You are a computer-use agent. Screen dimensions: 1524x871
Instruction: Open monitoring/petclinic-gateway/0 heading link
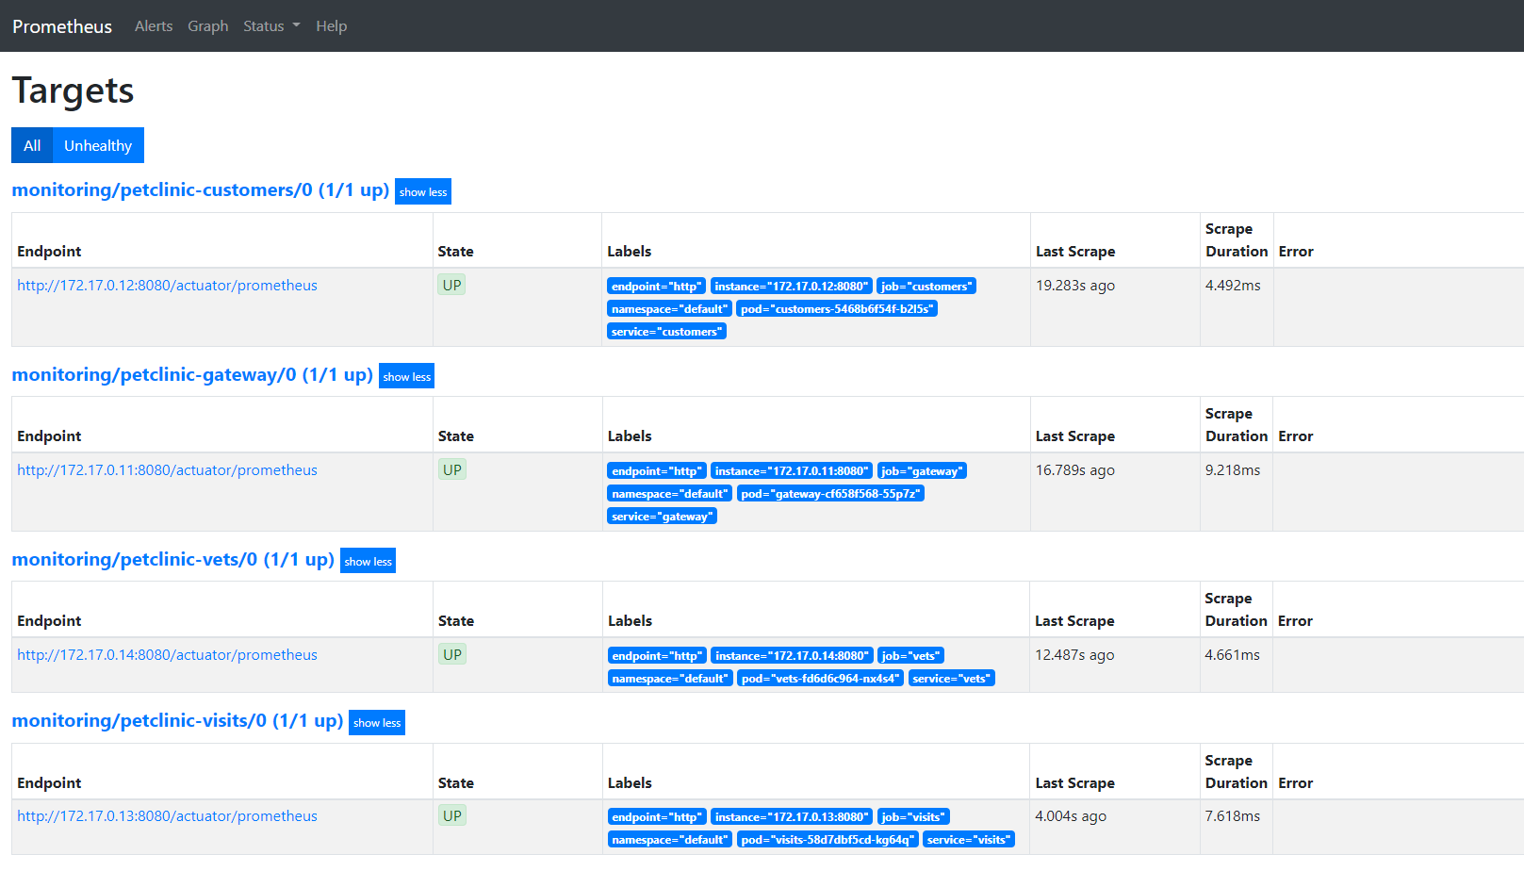pyautogui.click(x=192, y=375)
